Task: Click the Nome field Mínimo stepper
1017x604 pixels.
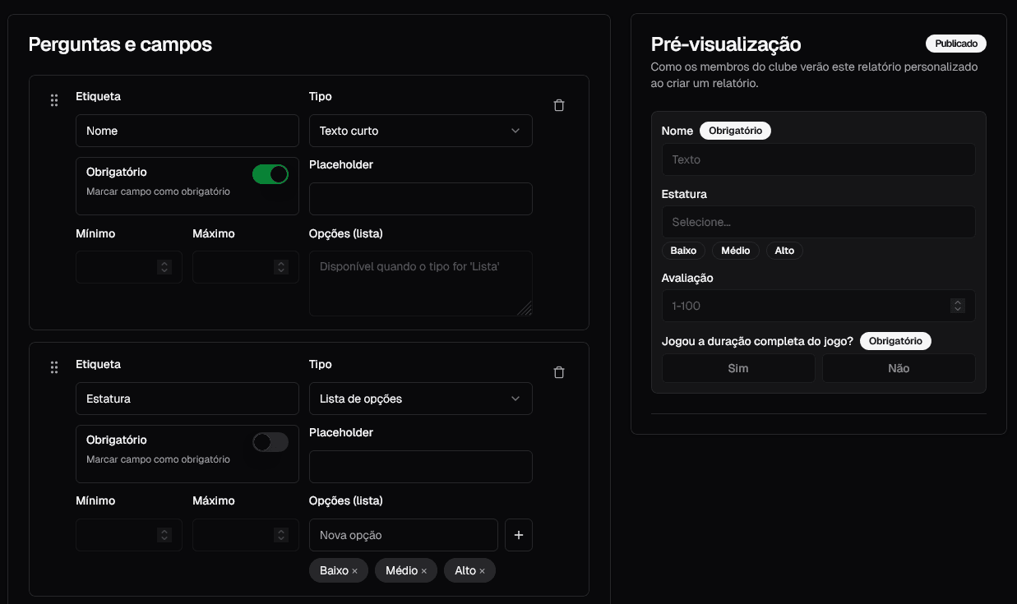Action: pyautogui.click(x=164, y=267)
